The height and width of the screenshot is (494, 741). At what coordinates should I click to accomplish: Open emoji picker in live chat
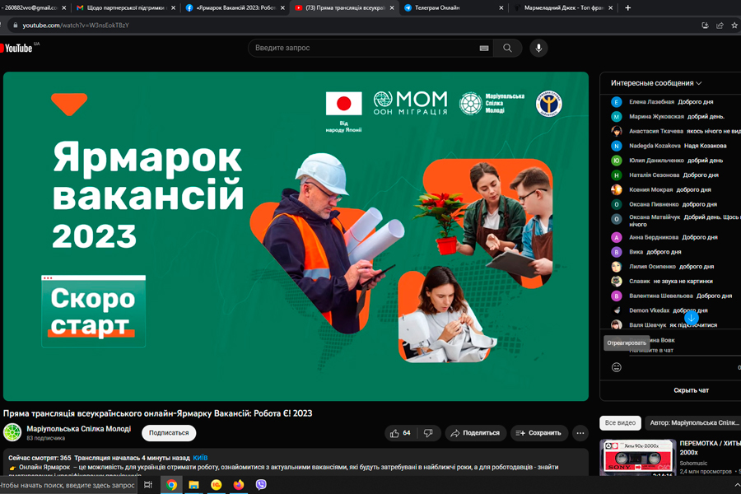coord(617,367)
